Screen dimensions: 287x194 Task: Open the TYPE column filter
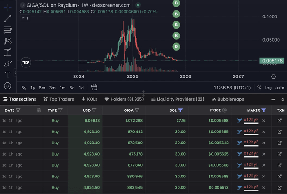[61, 110]
